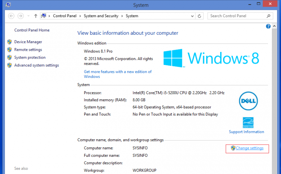Go up one level with the Up arrow
This screenshot has width=281, height=174.
tap(36, 16)
